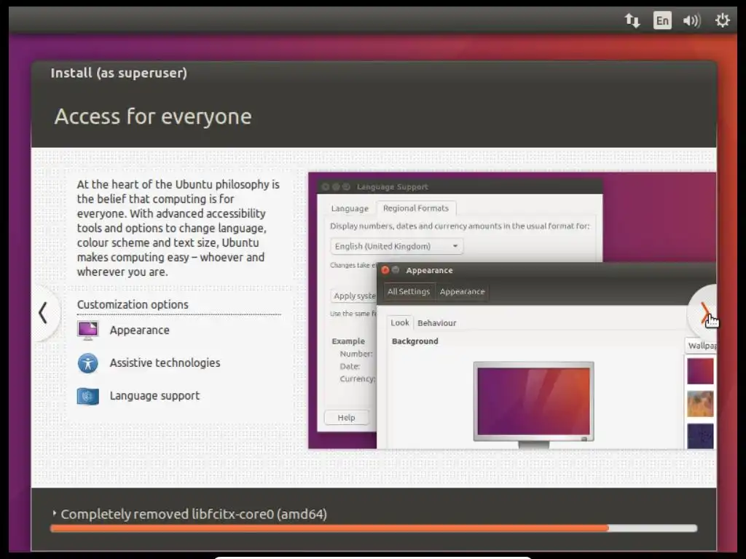Click the installation progress bar

point(374,528)
